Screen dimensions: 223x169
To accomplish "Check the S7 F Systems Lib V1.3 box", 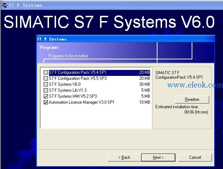I will 46,90.
